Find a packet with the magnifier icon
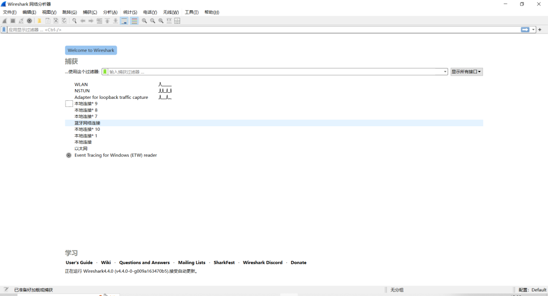Viewport: 548px width, 296px height. coord(75,21)
